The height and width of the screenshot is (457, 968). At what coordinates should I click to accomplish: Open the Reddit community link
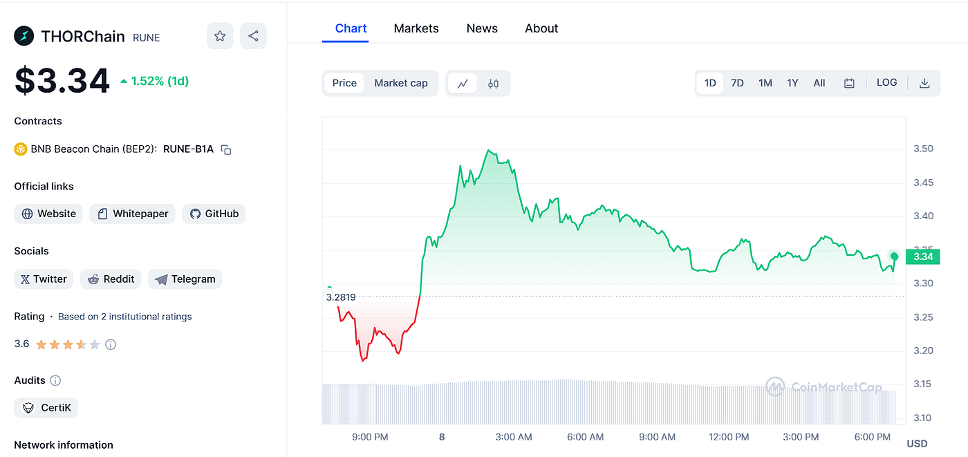(111, 279)
